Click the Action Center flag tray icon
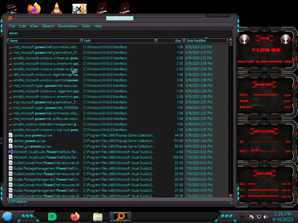This screenshot has width=298, height=223. tap(252, 217)
